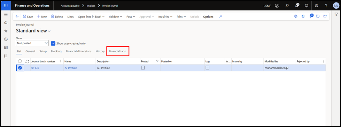Switch to the History tab
Screen dimensions: 341x127
(x=100, y=51)
